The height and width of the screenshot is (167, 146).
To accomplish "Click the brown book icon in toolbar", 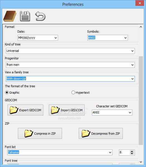I will click(x=10, y=16).
